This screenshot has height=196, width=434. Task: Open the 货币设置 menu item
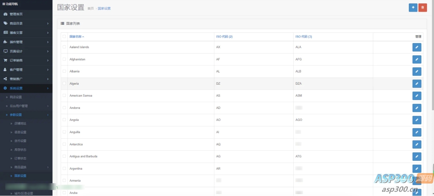(x=20, y=141)
